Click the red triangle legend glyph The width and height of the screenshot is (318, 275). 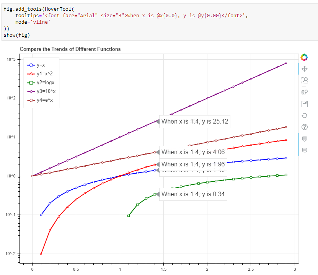click(31, 74)
